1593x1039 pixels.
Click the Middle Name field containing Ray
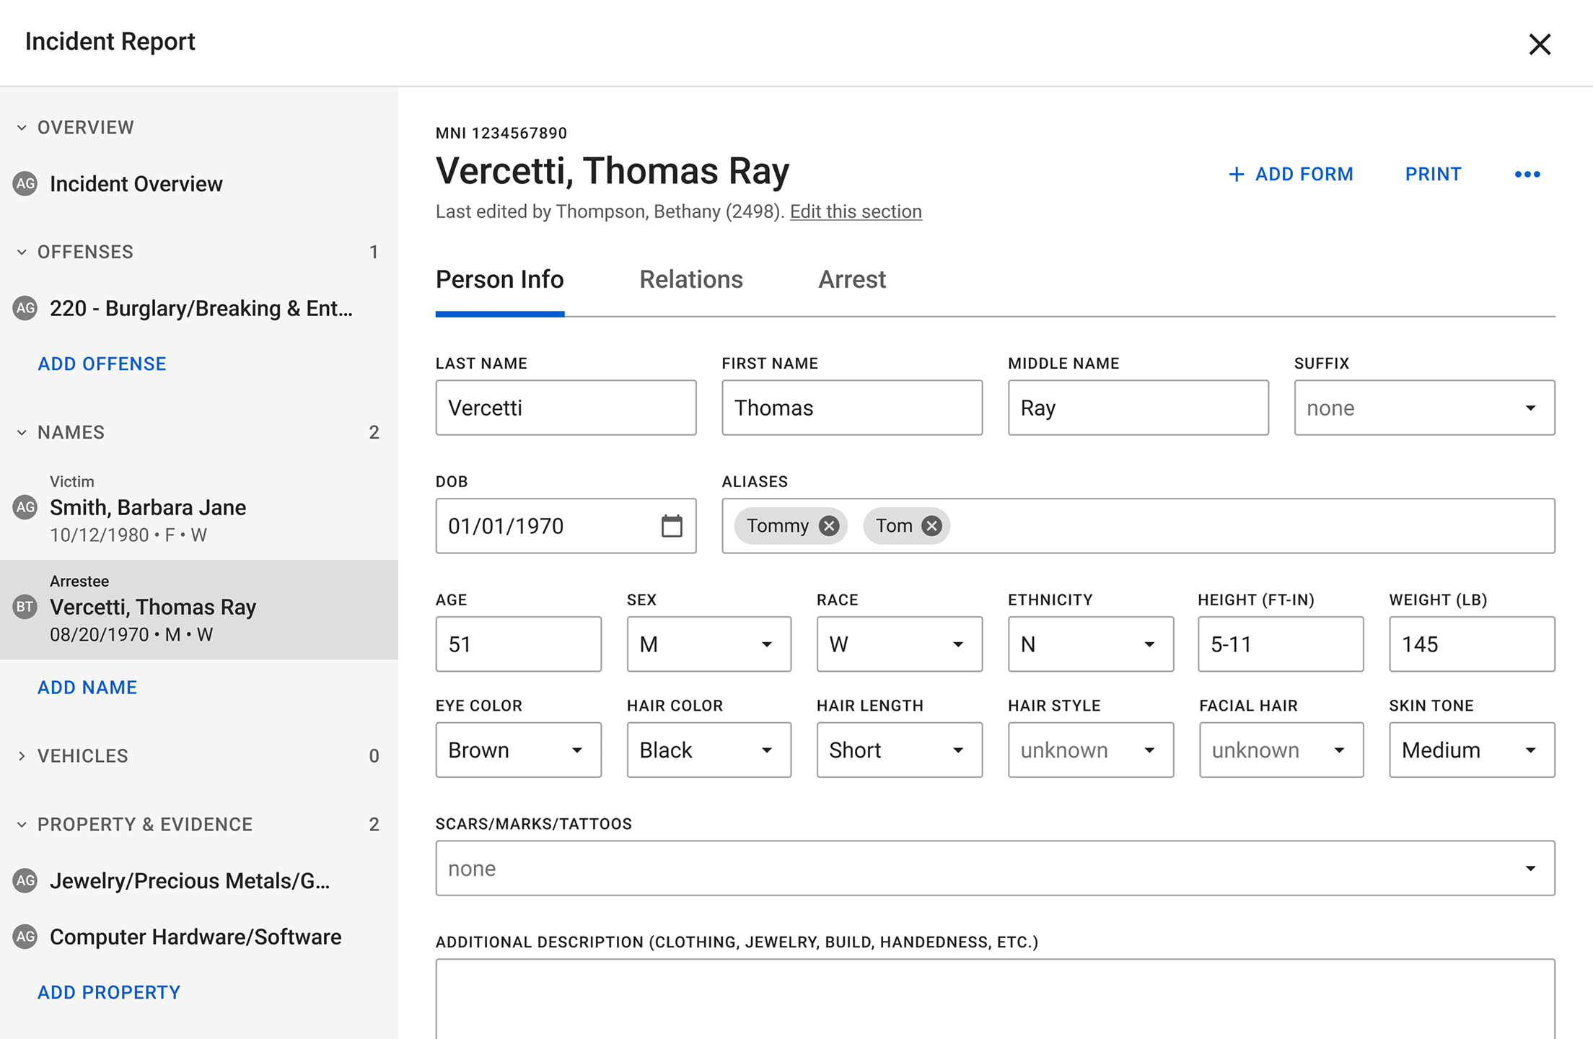tap(1138, 408)
